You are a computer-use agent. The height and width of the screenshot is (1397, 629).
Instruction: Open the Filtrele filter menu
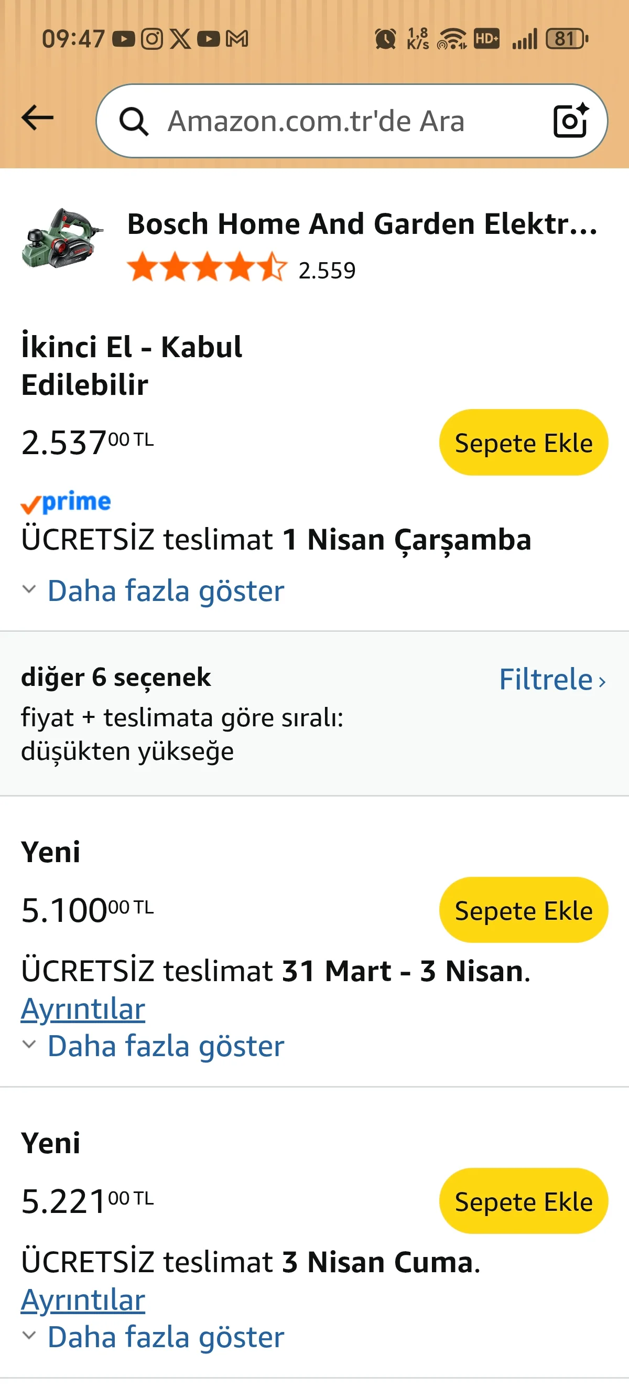tap(552, 680)
